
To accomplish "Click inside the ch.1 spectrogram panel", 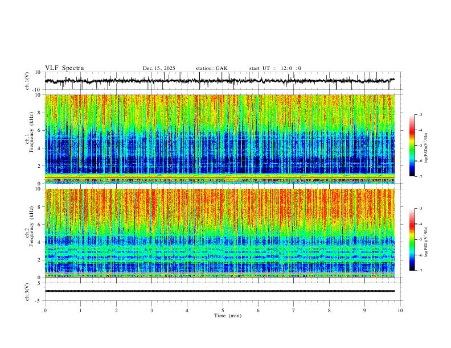I will (x=220, y=139).
